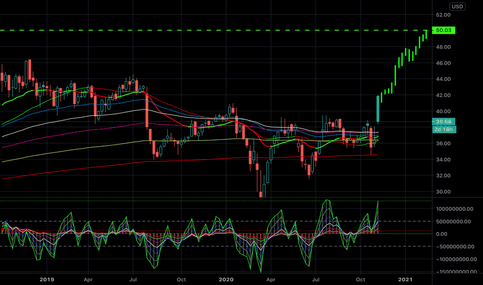Click the 38.68 current price label

click(x=444, y=121)
